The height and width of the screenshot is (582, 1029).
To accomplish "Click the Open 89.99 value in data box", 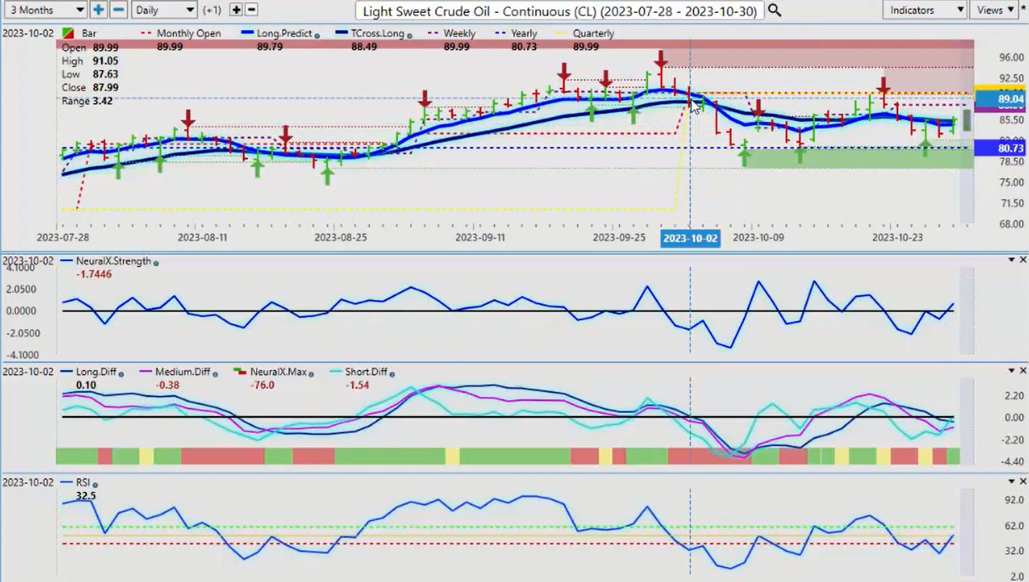I will [x=106, y=48].
